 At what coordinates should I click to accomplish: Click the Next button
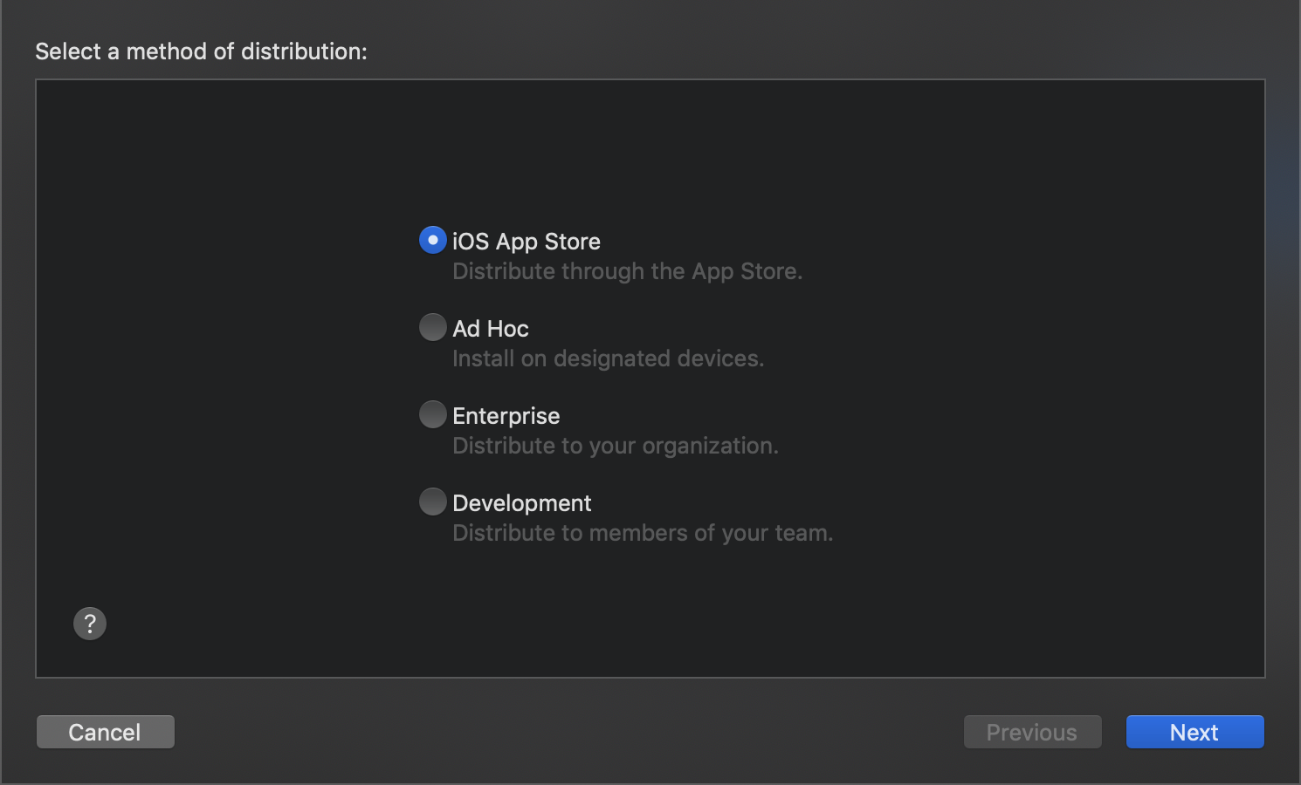[1194, 732]
